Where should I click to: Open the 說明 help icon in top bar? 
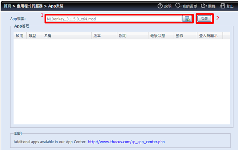(x=160, y=6)
